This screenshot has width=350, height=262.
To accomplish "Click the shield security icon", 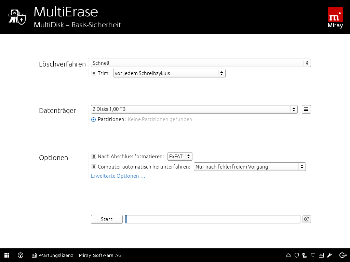I will 297,255.
